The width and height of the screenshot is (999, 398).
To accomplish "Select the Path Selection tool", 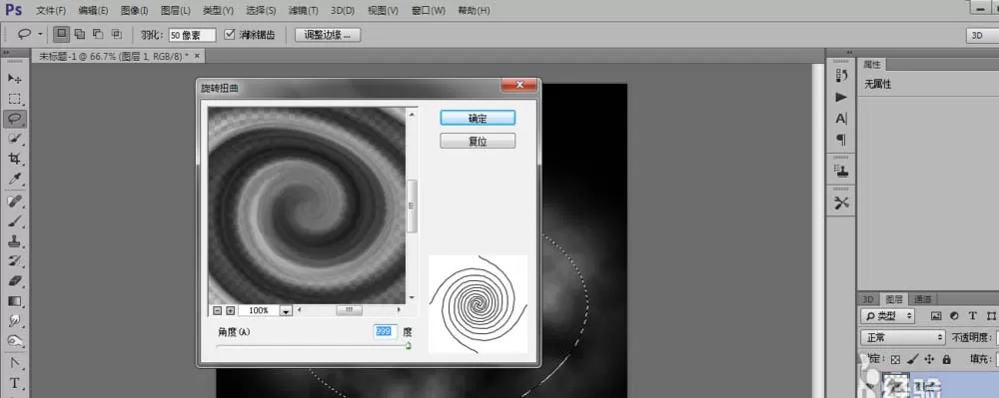I will (15, 363).
